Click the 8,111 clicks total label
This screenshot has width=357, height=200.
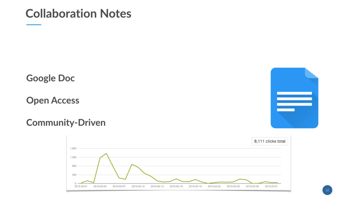270,141
